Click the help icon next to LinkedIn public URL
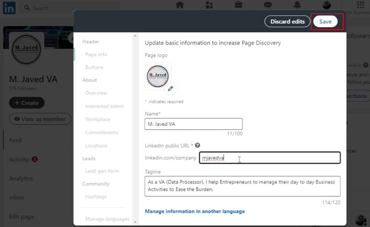This screenshot has width=370, height=227. 198,145
